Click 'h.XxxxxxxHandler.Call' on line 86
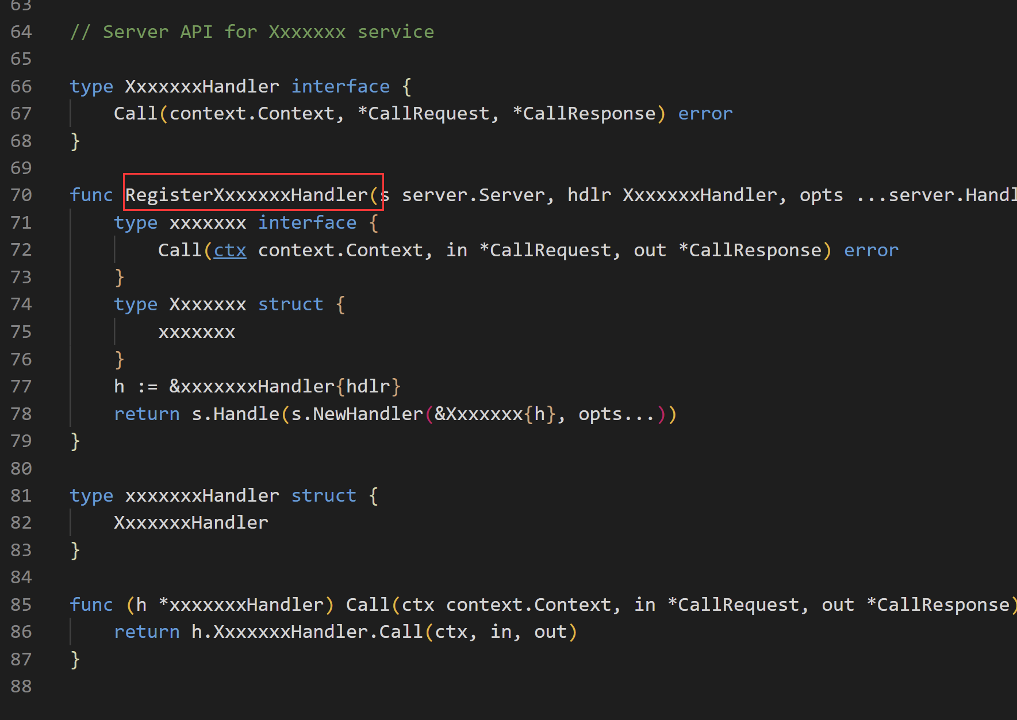The image size is (1017, 720). (x=307, y=632)
